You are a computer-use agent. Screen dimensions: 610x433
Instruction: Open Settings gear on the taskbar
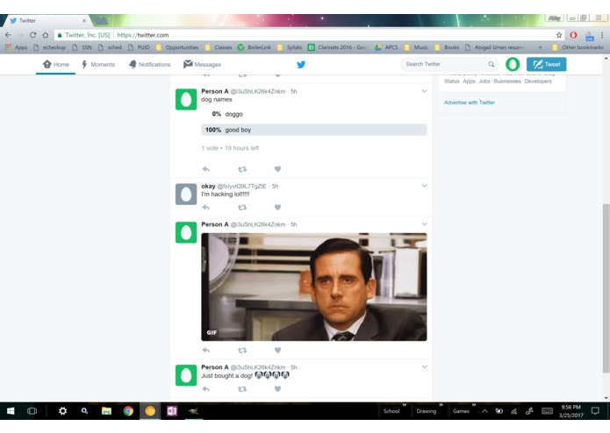[x=62, y=411]
